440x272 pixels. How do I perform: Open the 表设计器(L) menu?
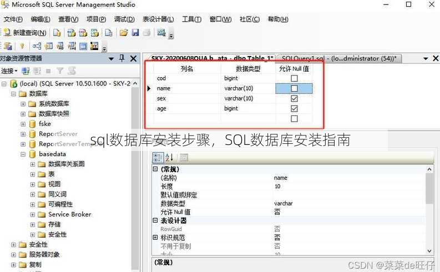158,19
